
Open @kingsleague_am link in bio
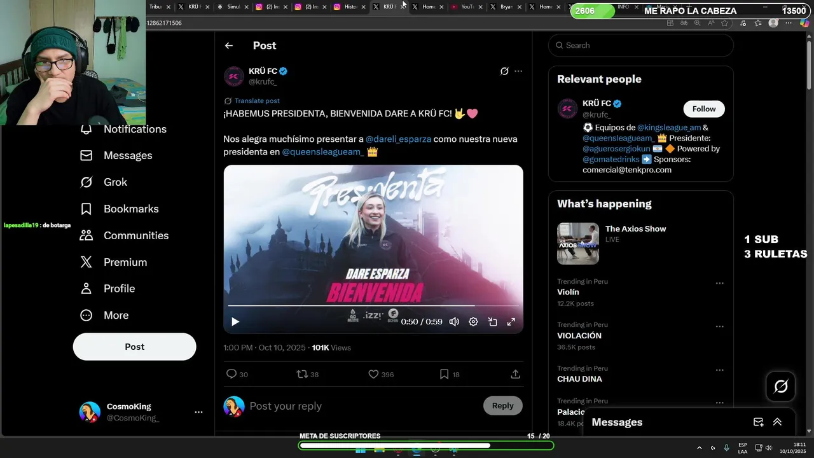coord(669,127)
